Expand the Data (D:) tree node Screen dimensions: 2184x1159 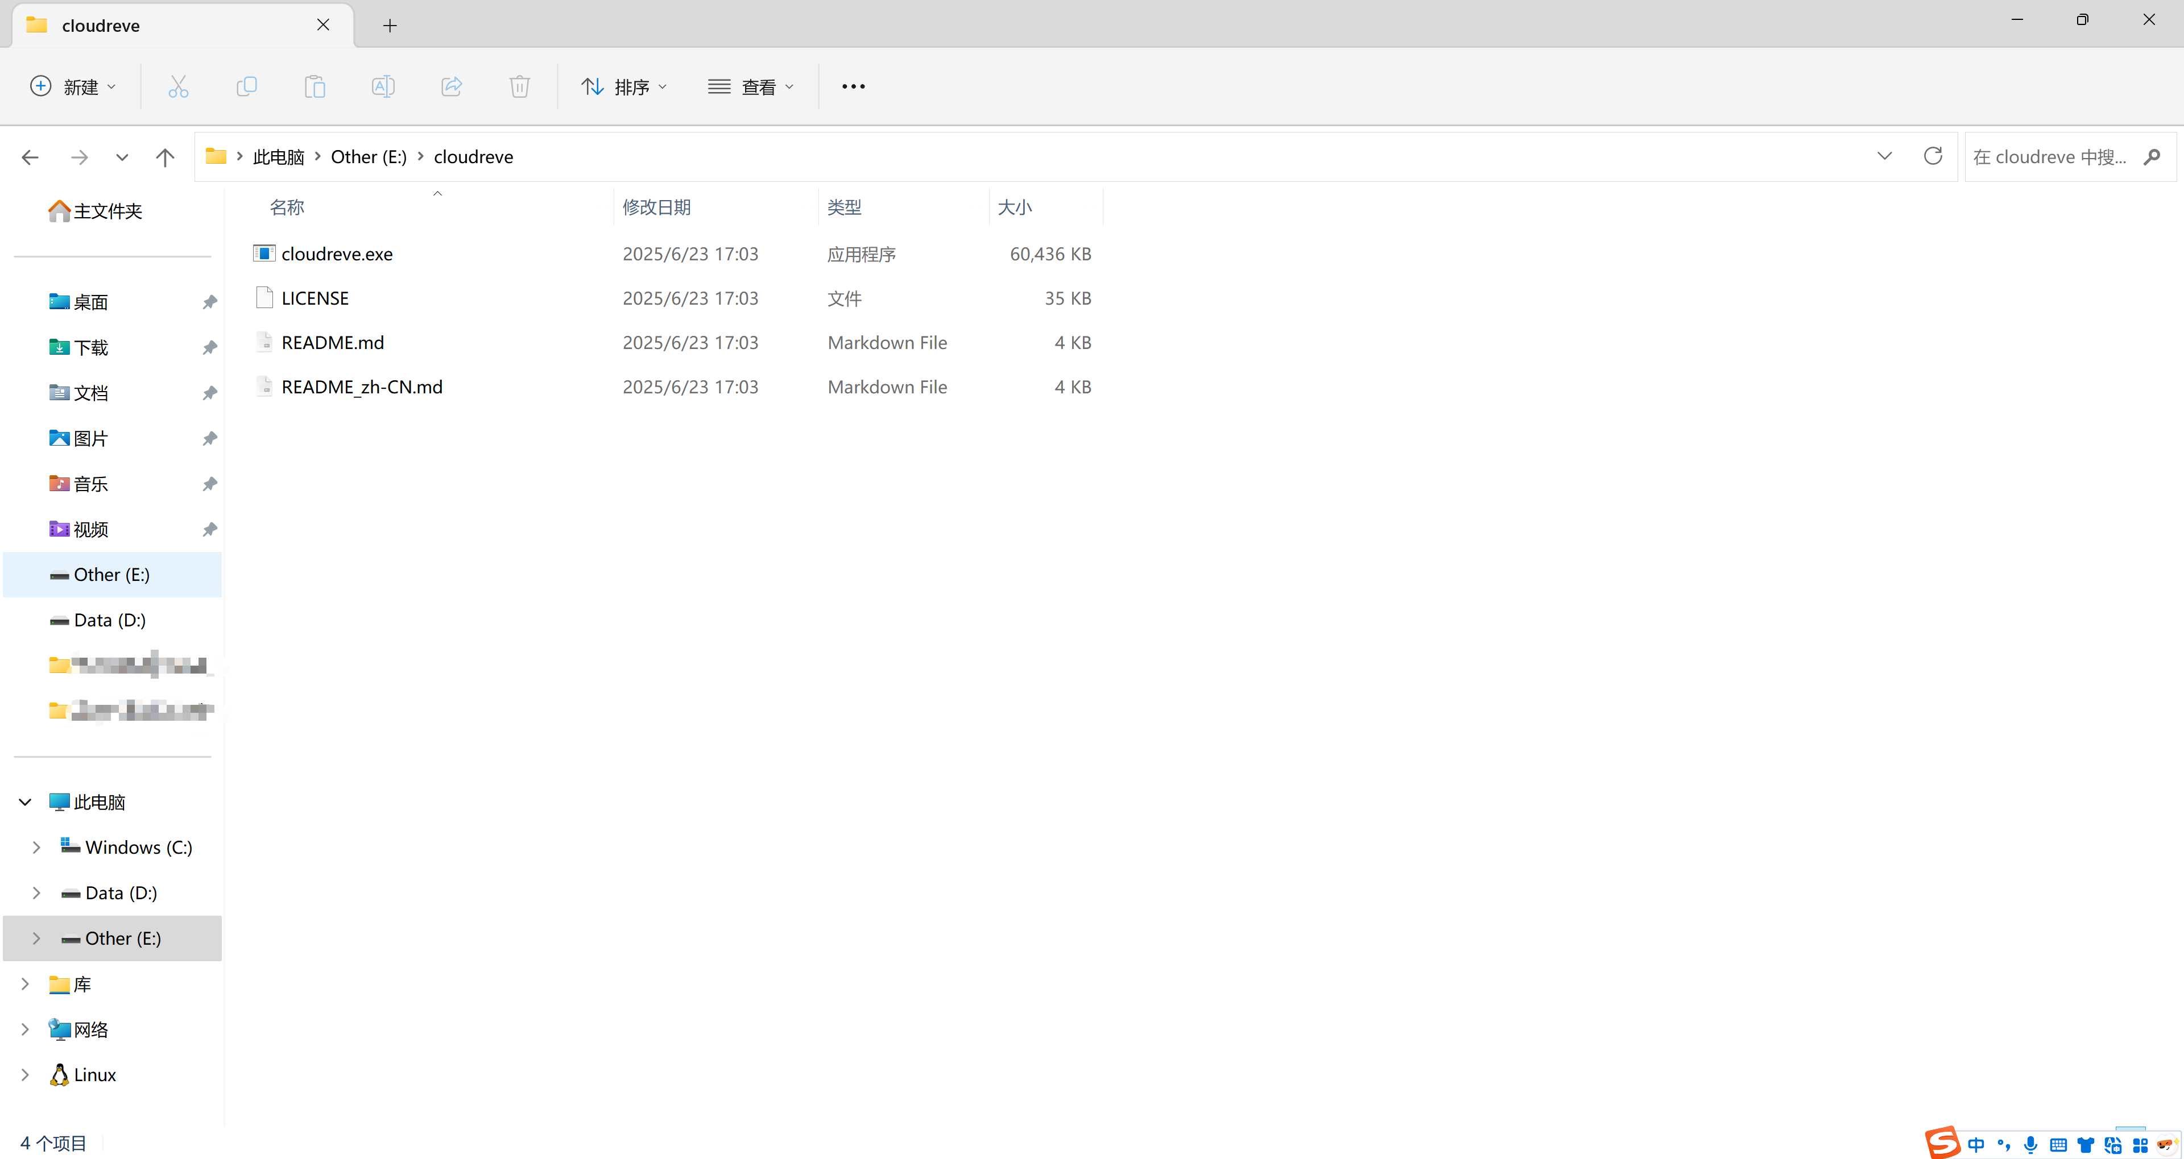click(36, 893)
